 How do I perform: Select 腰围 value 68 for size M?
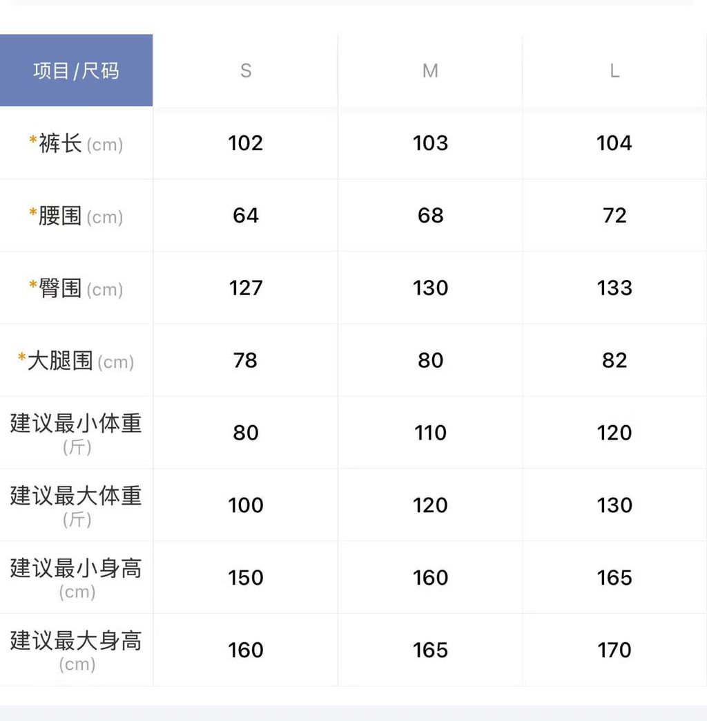pyautogui.click(x=430, y=216)
